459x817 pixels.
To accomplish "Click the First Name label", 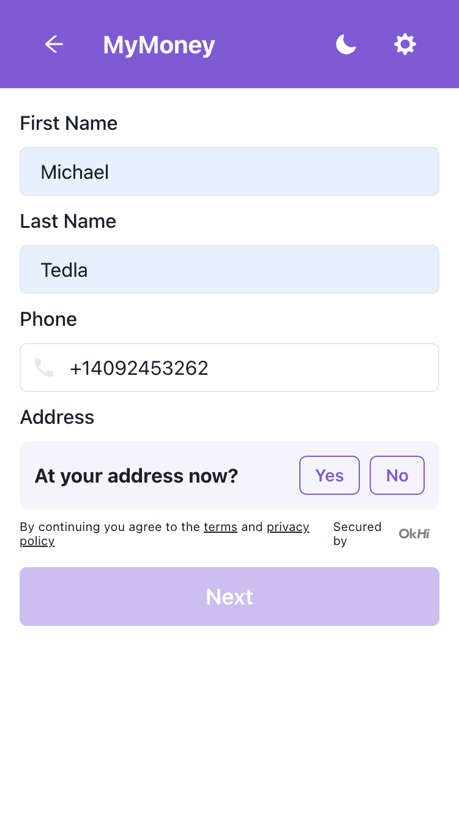I will [x=69, y=123].
